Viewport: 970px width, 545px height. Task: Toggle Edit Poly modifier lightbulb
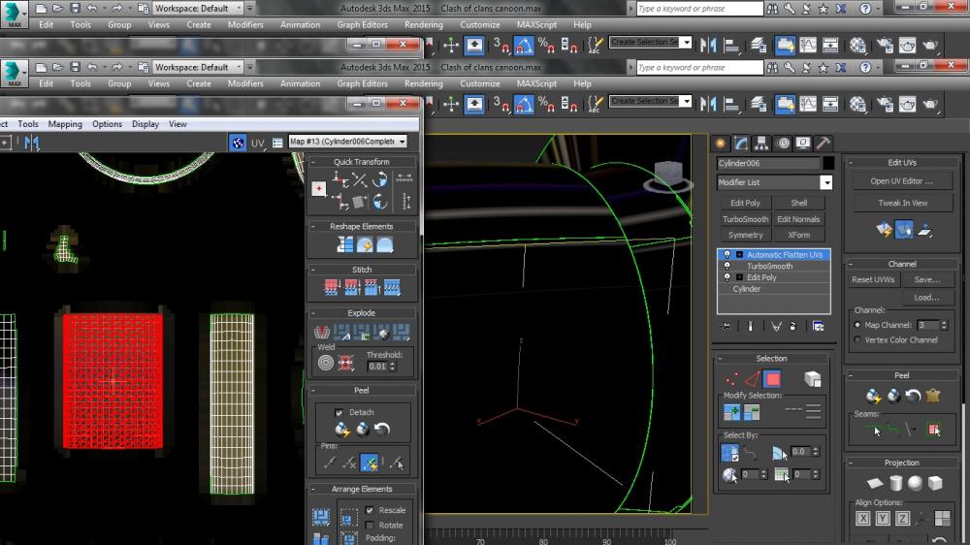click(727, 277)
